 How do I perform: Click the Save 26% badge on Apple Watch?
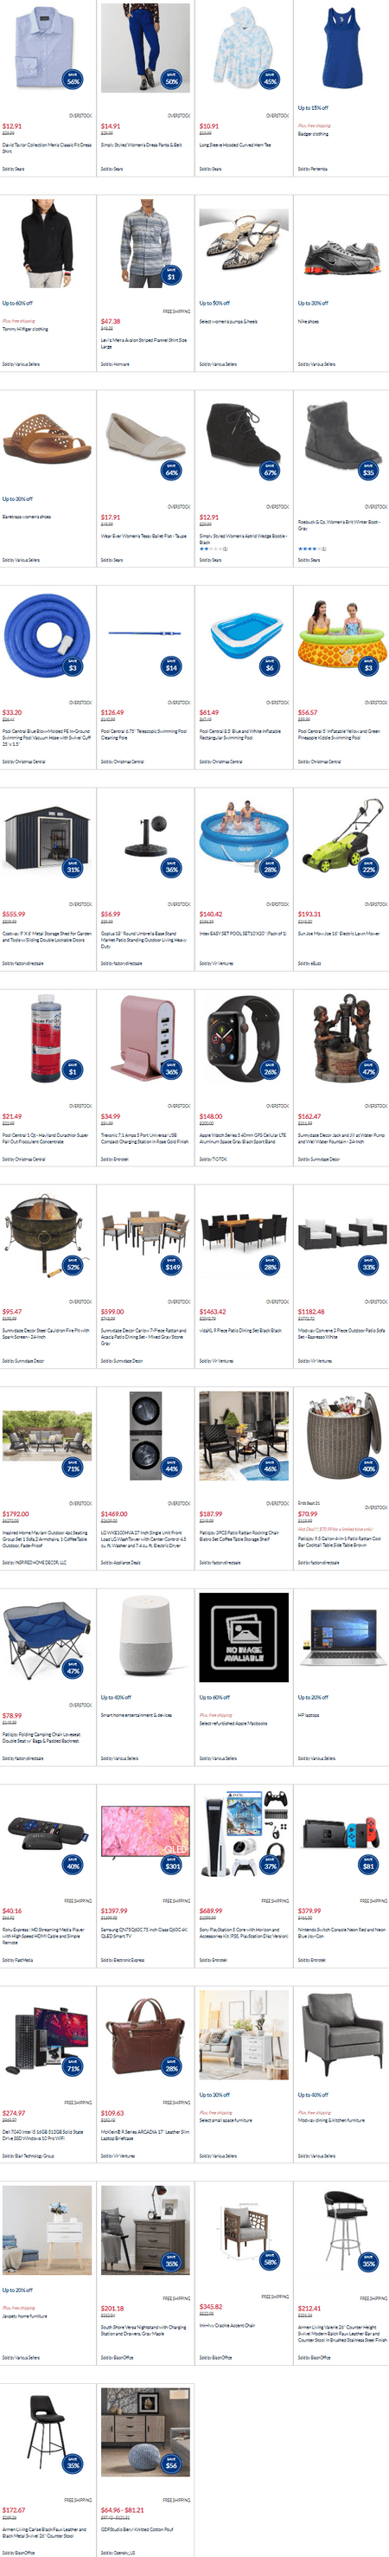click(270, 1069)
